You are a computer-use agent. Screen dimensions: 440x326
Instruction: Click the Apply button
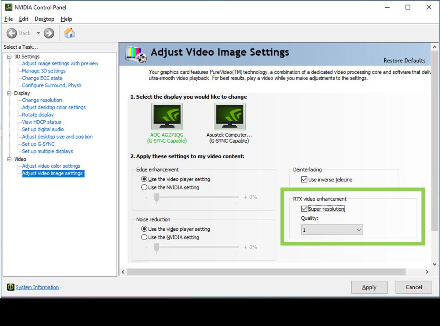(x=369, y=287)
